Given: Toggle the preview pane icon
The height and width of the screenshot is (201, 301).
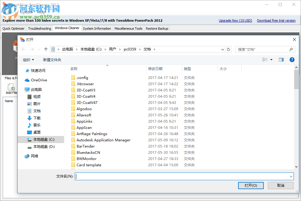Looking at the screenshot, I should [281, 59].
